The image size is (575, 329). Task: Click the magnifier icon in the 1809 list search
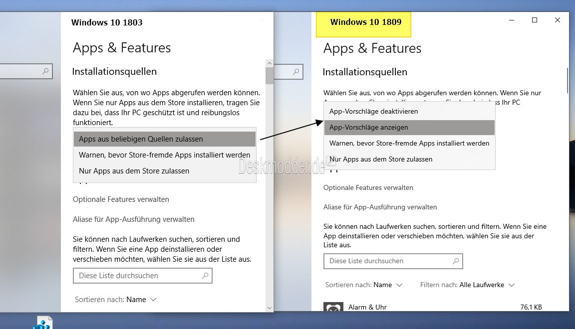pos(455,261)
